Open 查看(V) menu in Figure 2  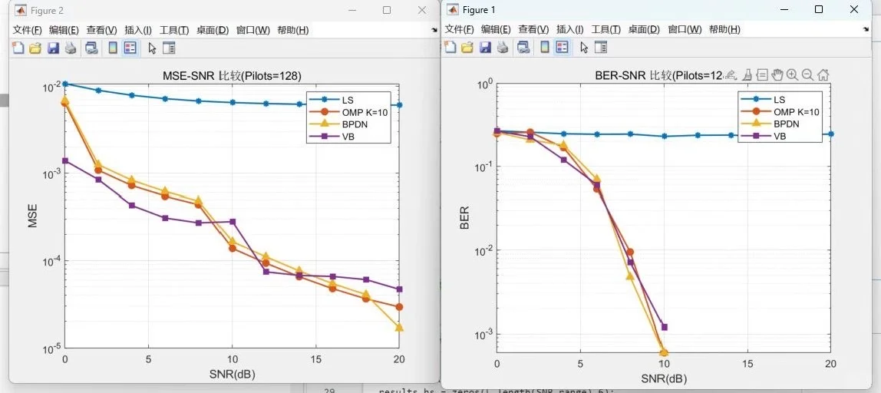click(x=102, y=31)
